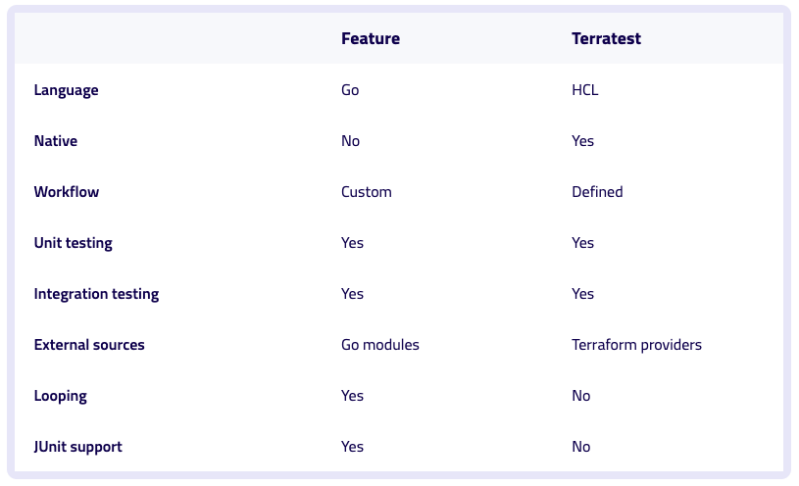Click the Go cell in Language row

(x=350, y=90)
